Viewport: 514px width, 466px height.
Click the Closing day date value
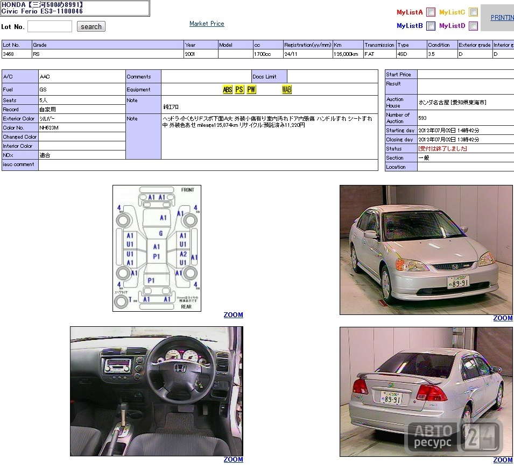click(449, 139)
